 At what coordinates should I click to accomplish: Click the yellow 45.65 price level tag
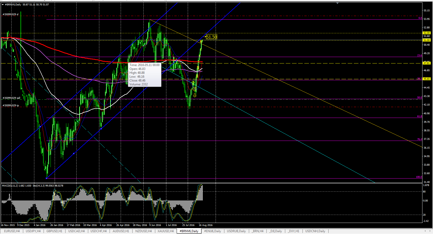(427, 79)
